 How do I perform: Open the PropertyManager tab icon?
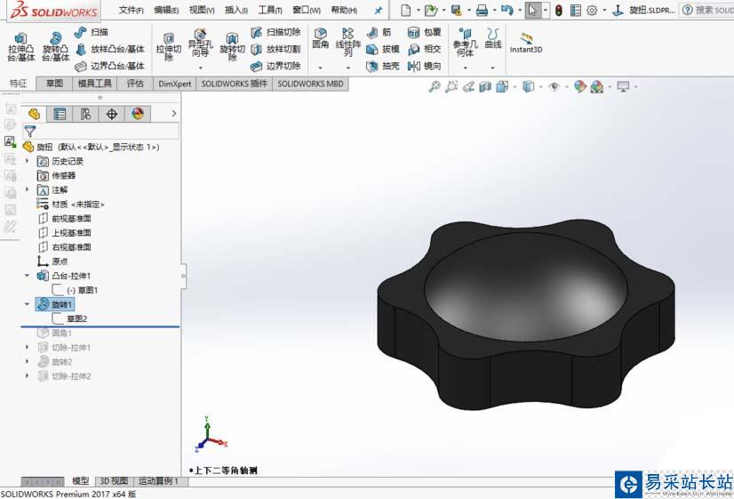(x=60, y=114)
